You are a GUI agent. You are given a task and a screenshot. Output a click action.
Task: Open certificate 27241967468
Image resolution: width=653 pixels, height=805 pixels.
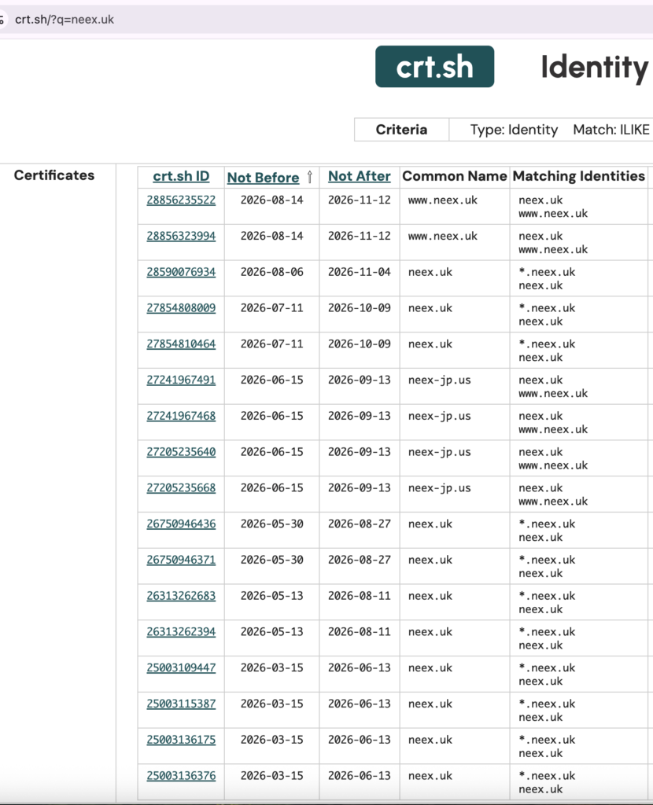181,415
